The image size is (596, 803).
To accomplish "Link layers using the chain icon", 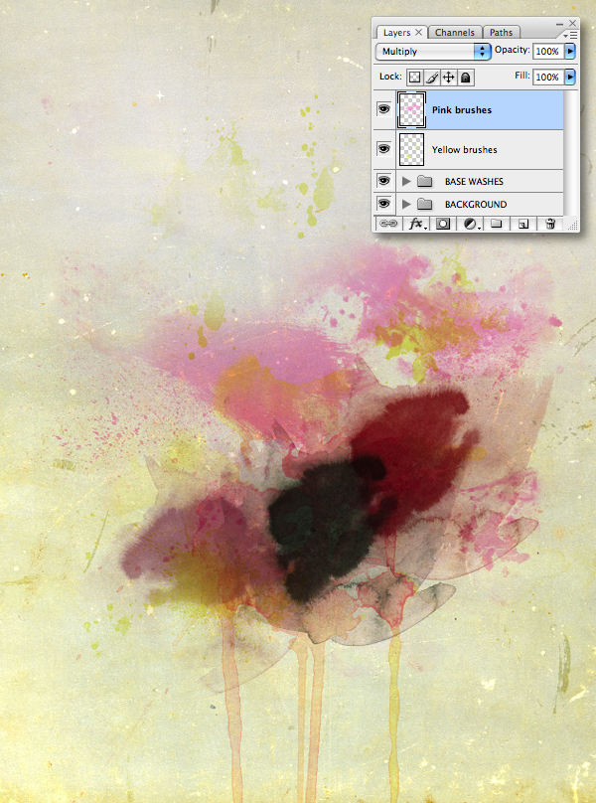I will (x=388, y=224).
